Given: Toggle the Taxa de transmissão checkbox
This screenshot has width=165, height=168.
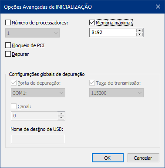Looking at the screenshot, I should [x=92, y=83].
